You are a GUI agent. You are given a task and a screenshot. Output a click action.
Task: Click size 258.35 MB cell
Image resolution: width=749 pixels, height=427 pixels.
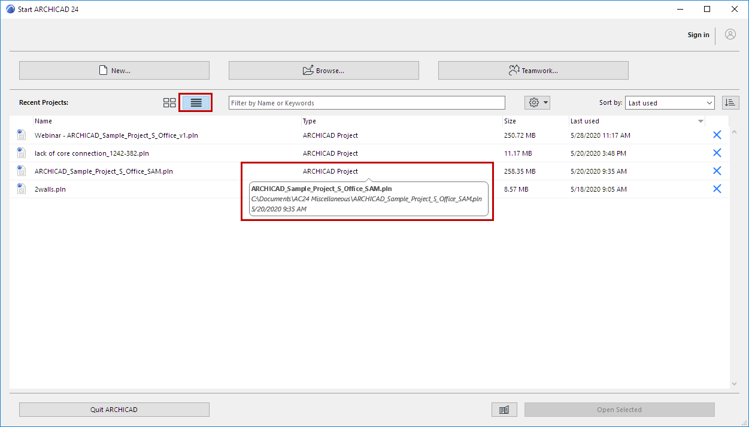[520, 171]
